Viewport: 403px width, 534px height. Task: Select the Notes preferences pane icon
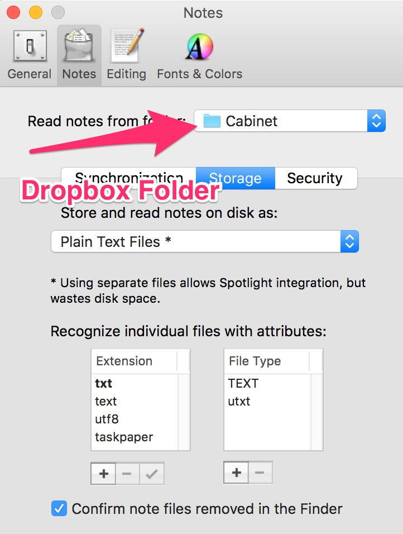(x=79, y=55)
